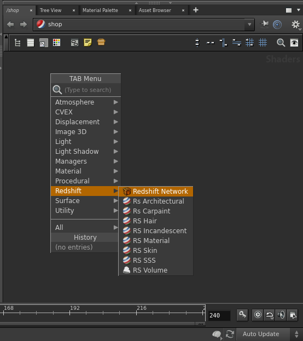303x341 pixels.
Task: Close the Tree View tab
Action: 74,10
